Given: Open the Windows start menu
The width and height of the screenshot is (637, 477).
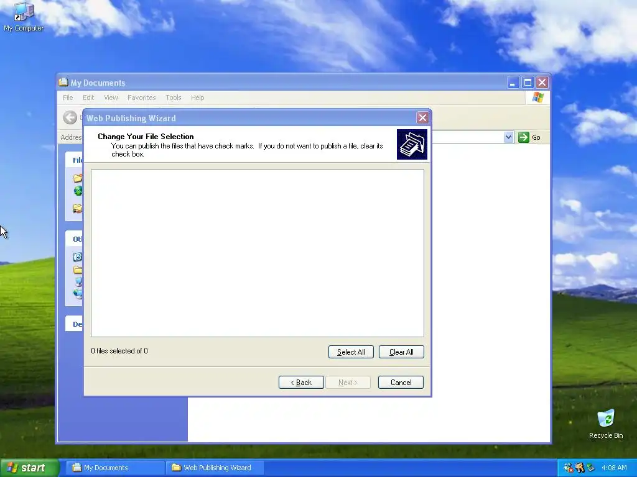Looking at the screenshot, I should (29, 468).
